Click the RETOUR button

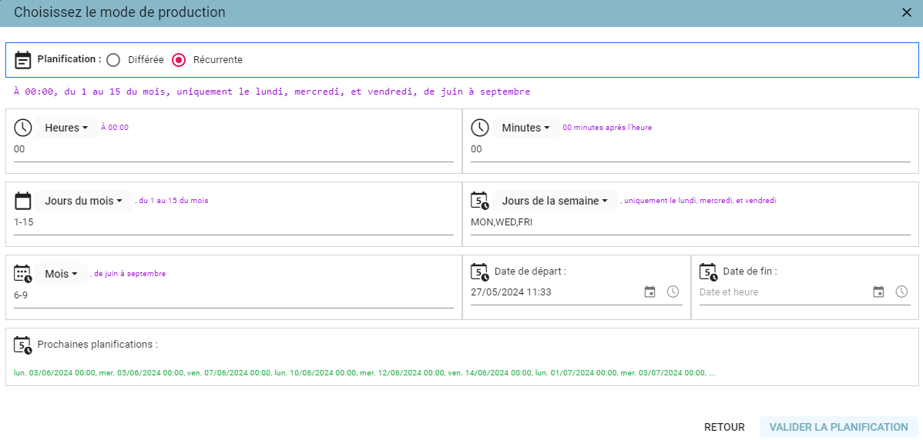pyautogui.click(x=724, y=427)
